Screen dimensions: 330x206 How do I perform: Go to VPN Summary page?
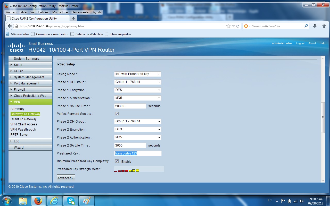[18, 109]
